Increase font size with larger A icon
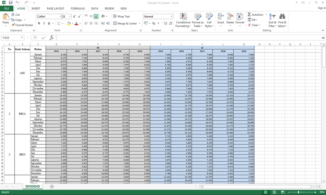Screen dimensions: 326x195 pyautogui.click(x=74, y=16)
